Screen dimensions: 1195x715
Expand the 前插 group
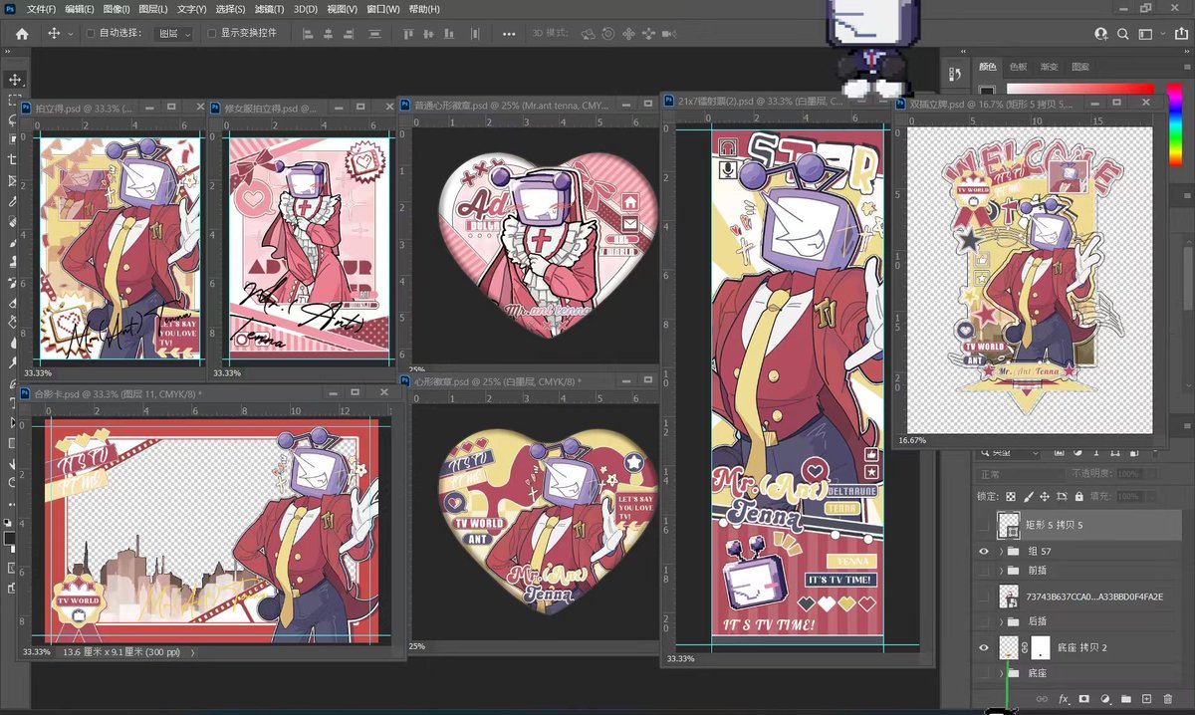1001,571
